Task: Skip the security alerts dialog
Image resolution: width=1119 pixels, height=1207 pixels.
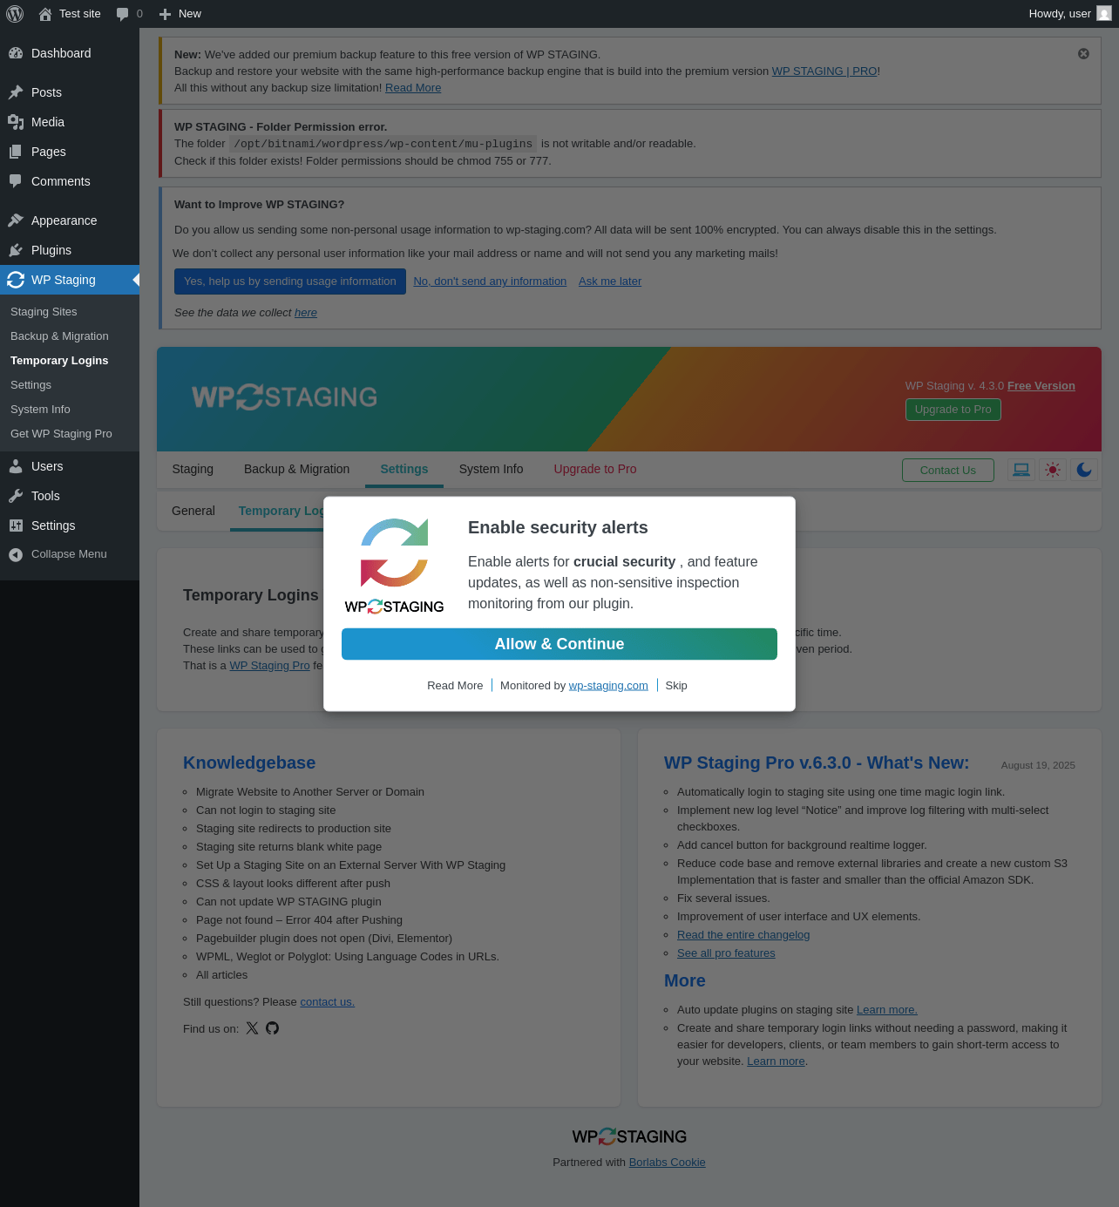Action: (676, 686)
